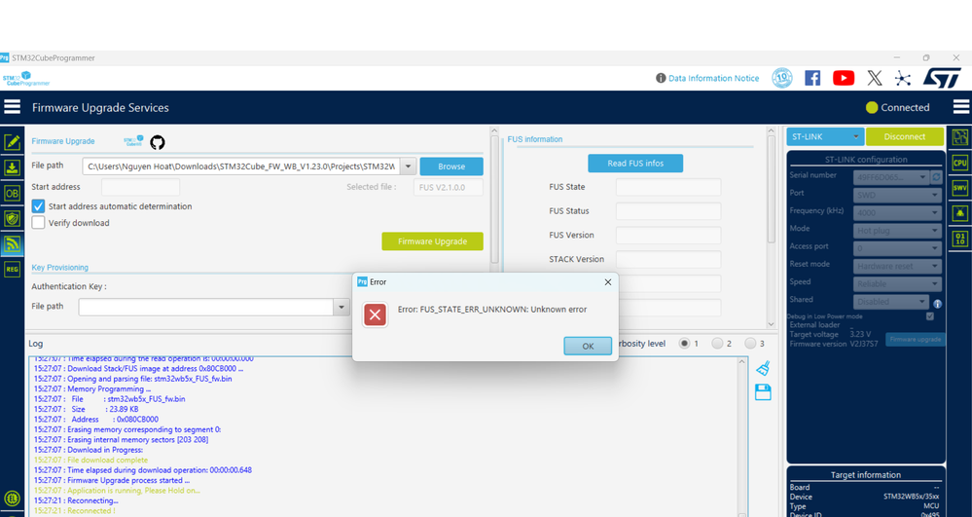Save the log with floppy icon
Screen dimensions: 972x517
(x=763, y=392)
